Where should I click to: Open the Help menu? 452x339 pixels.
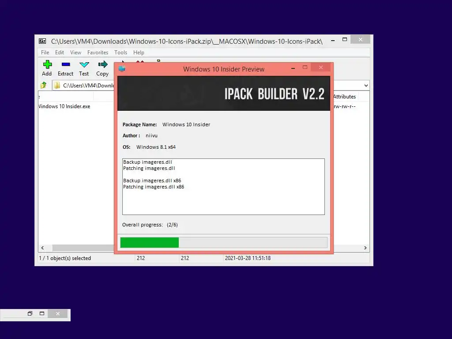pyautogui.click(x=139, y=53)
